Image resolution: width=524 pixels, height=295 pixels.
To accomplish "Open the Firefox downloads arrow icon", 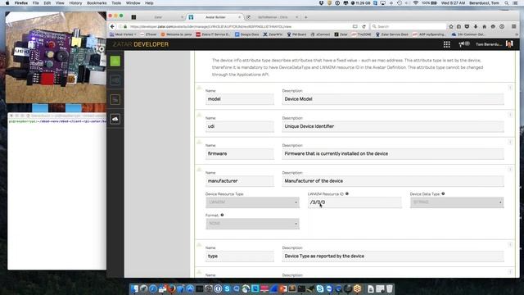I will click(476, 26).
